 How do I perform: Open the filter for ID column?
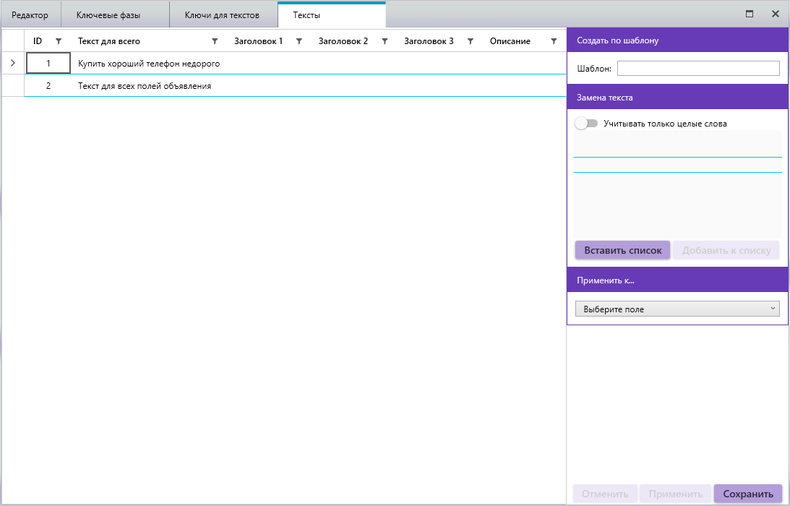59,41
